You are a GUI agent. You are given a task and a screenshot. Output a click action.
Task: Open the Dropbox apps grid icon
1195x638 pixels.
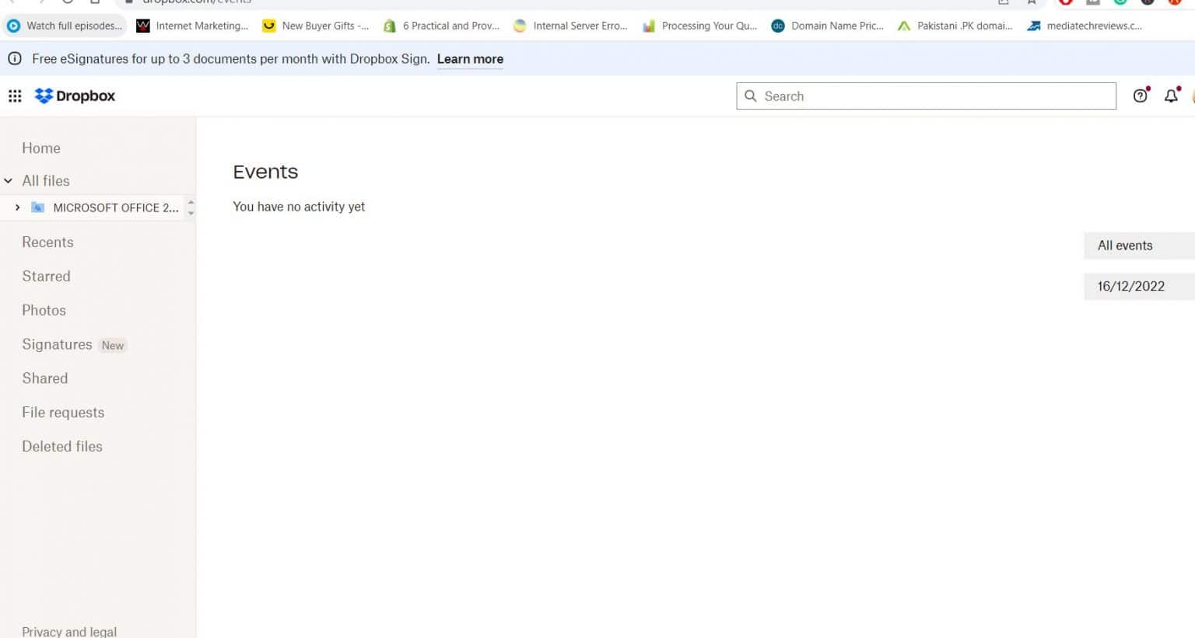click(14, 96)
